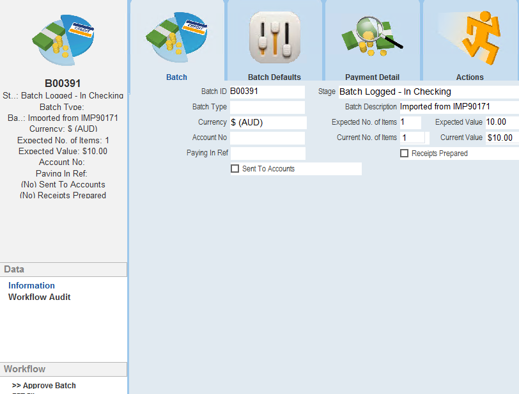Screen dimensions: 519x394
Task: Click the Currency field showing $ (AUD)
Action: [x=267, y=122]
